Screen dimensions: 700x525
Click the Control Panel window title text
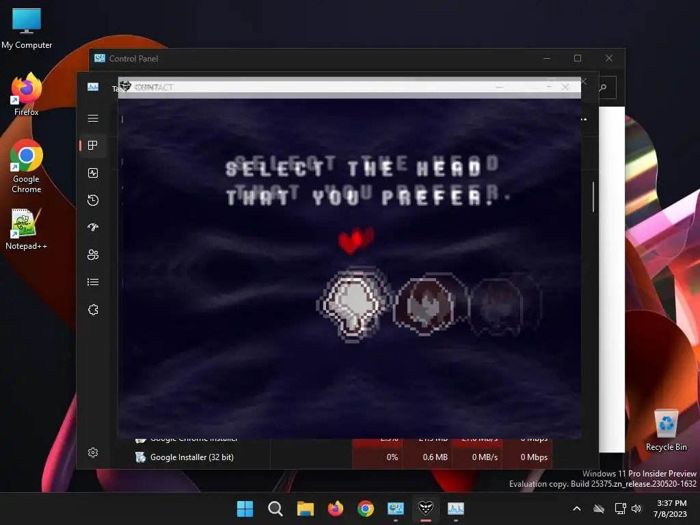pyautogui.click(x=133, y=59)
